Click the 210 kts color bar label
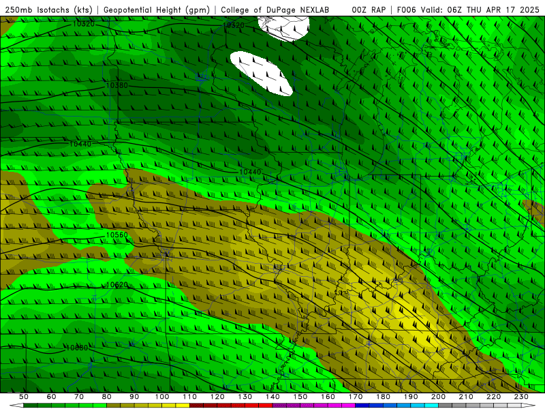The width and height of the screenshot is (545, 409). pyautogui.click(x=466, y=397)
